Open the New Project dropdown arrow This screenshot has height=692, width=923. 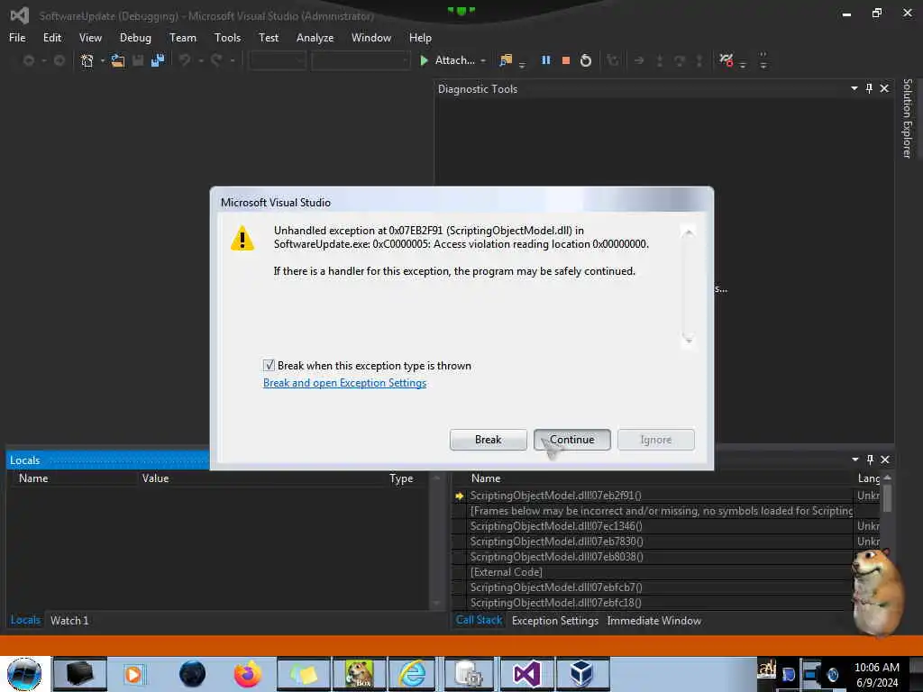(x=103, y=60)
